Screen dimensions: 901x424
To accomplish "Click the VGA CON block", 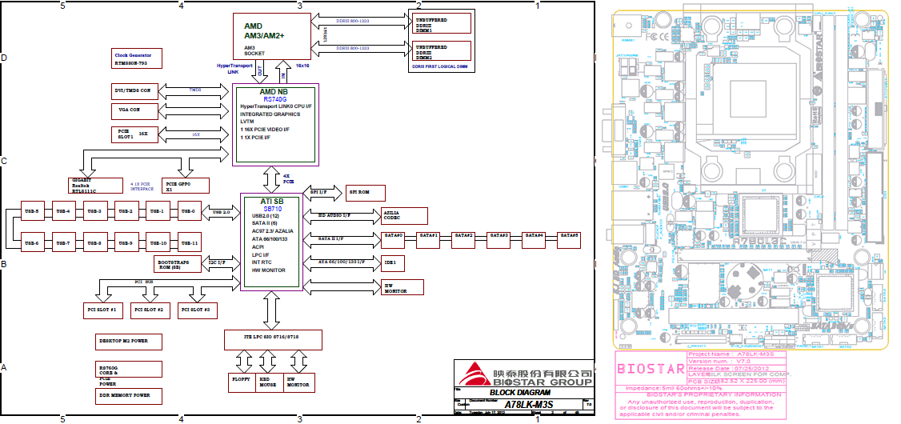I will (134, 110).
